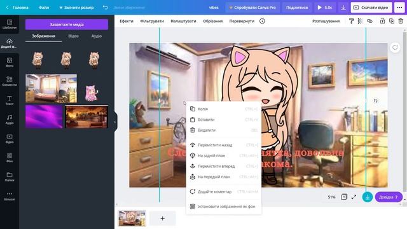Viewport: 407px width, 229px height.
Task: Select page 1 thumbnail in the timeline
Action: [x=132, y=218]
